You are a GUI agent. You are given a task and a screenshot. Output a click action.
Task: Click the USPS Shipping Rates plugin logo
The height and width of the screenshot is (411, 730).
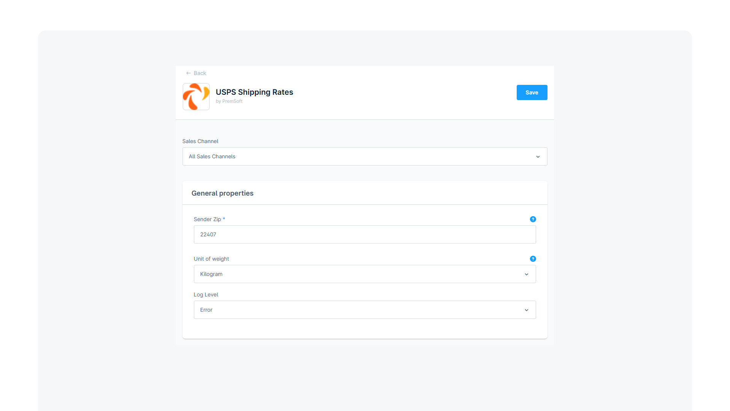click(196, 97)
